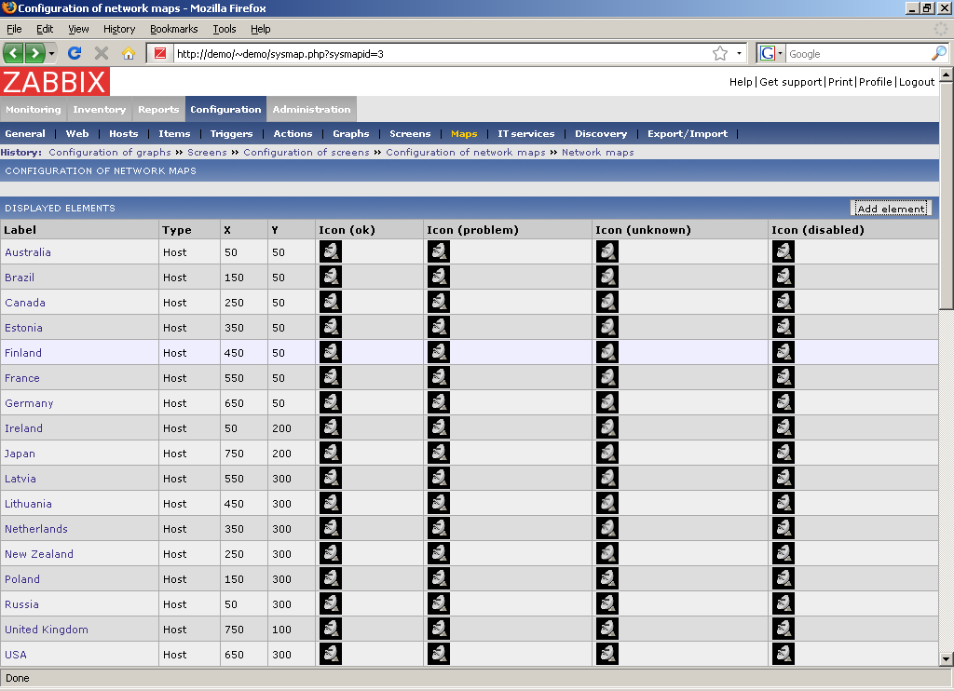Bookmark this page with the star icon
954x691 pixels.
pyautogui.click(x=720, y=53)
